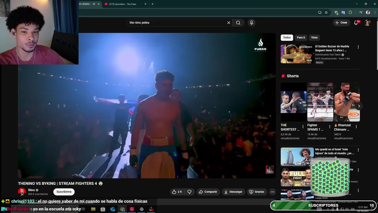Open the OBS Studio taskbar icon
This screenshot has width=378, height=213.
point(142,209)
